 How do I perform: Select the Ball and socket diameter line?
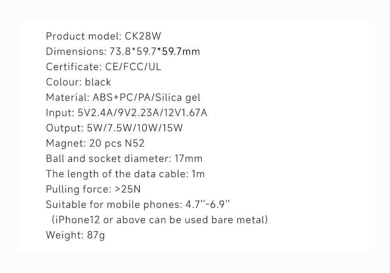tap(124, 159)
